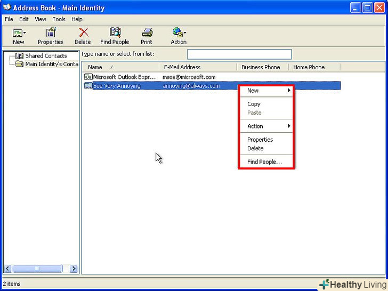Click the Print toolbar icon
The image size is (388, 291).
click(x=147, y=33)
